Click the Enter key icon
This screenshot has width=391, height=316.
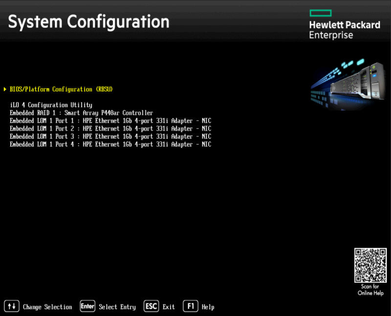[87, 306]
